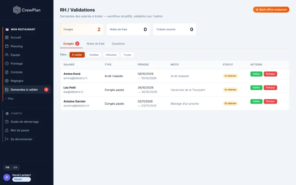This screenshot has width=296, height=185.
Task: Collapse the Compte section header
Action: point(14,114)
